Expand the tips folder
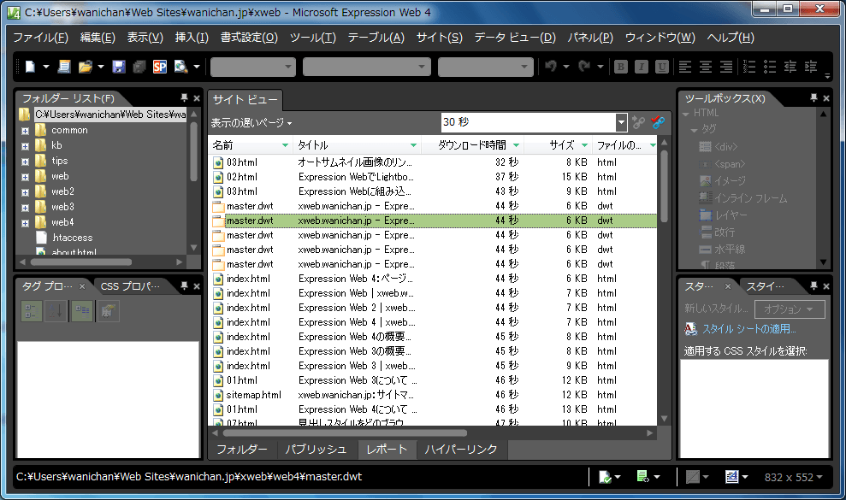 point(25,162)
